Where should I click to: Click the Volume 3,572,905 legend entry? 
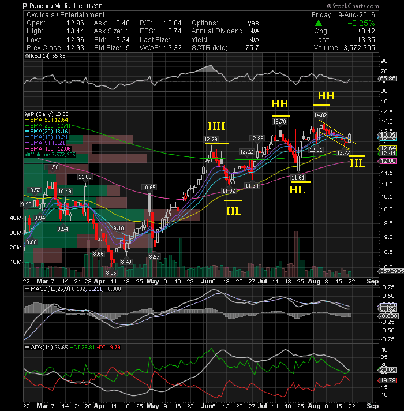pyautogui.click(x=50, y=154)
